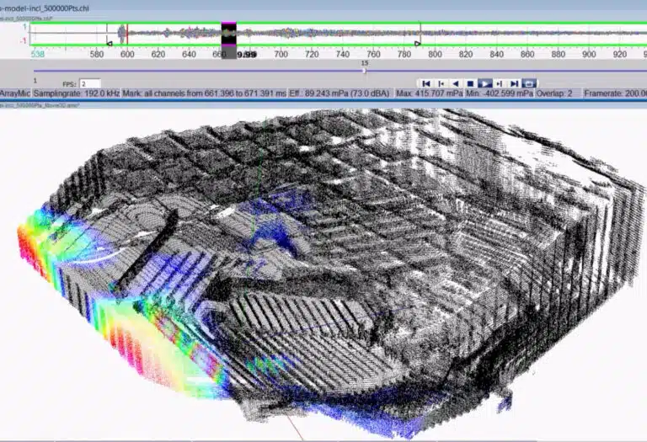Jump to the last frame

tap(514, 83)
